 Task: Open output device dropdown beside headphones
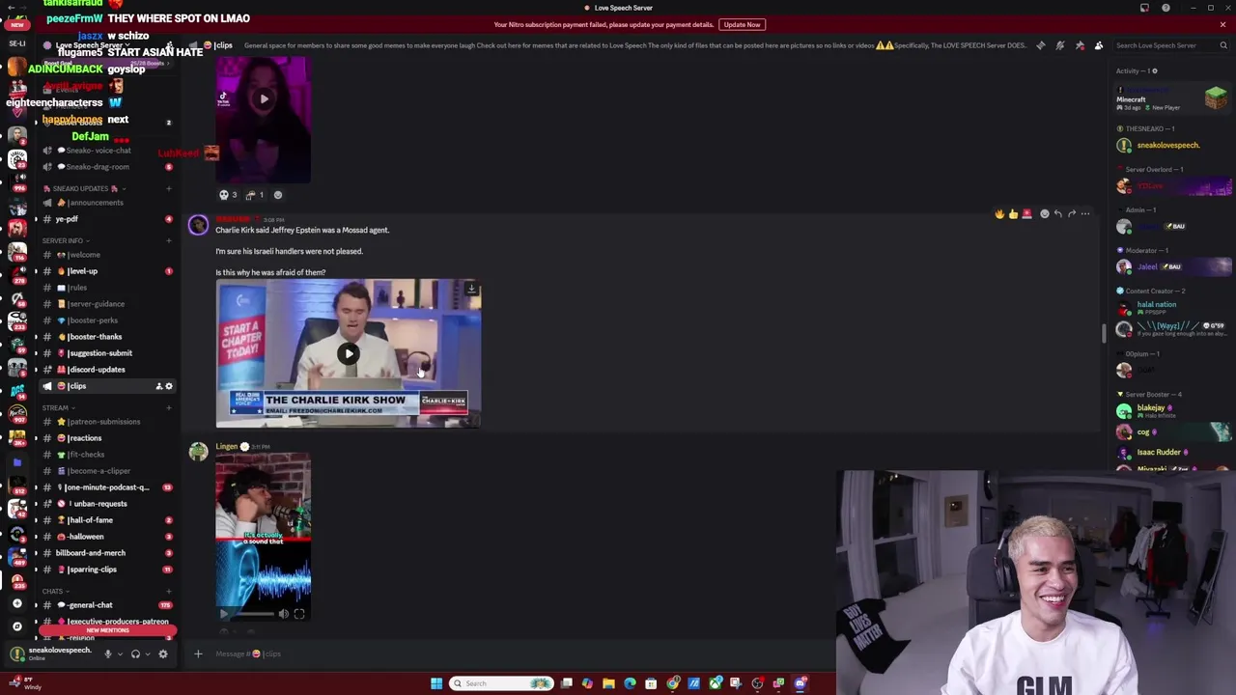[148, 654]
